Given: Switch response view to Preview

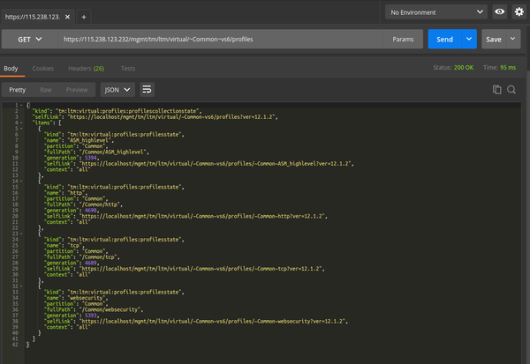Looking at the screenshot, I should pos(77,89).
